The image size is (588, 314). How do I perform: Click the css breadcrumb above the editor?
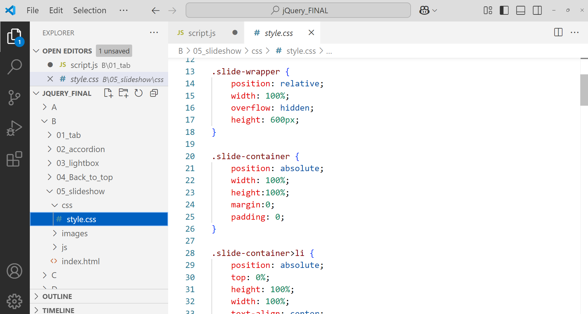[257, 51]
